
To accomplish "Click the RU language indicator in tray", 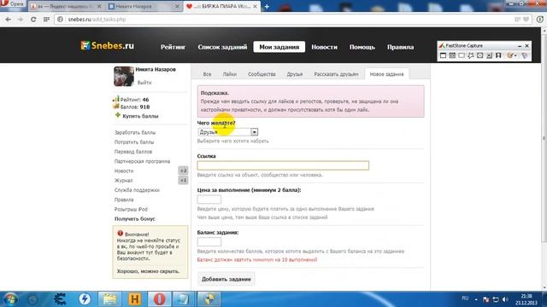I will [465, 298].
